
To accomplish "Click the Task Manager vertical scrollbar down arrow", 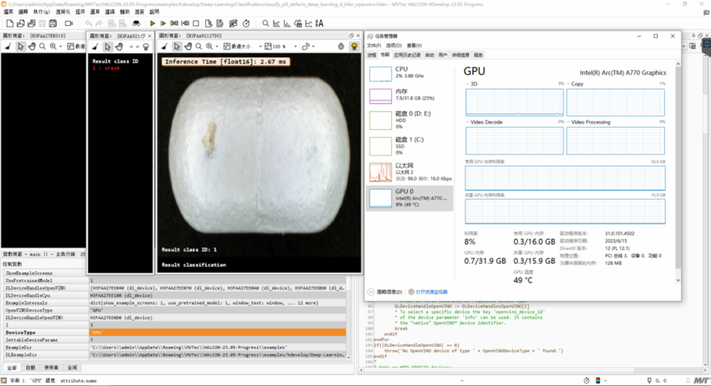I will click(x=678, y=281).
